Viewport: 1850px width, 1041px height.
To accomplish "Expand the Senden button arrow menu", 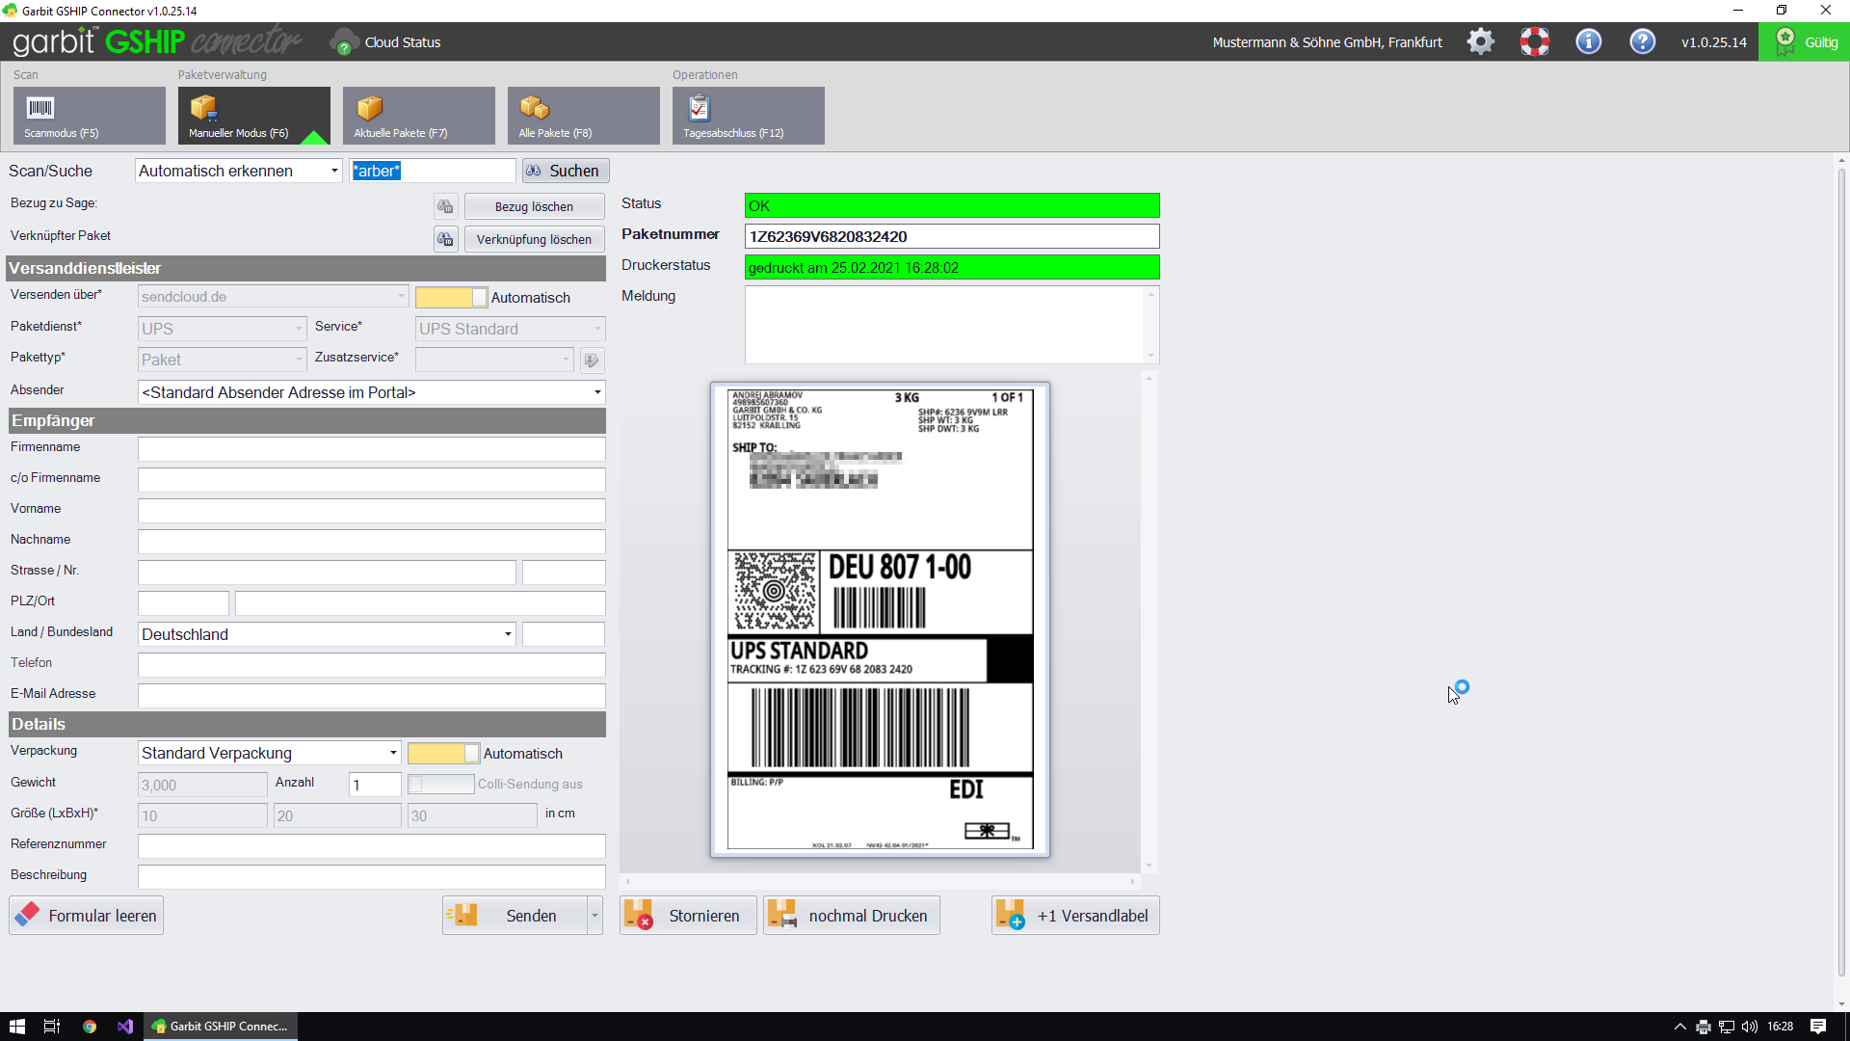I will (595, 916).
